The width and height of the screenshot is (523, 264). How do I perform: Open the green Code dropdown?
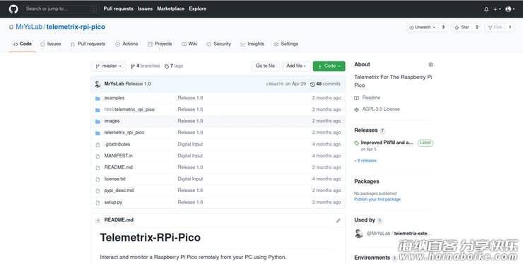tap(329, 66)
